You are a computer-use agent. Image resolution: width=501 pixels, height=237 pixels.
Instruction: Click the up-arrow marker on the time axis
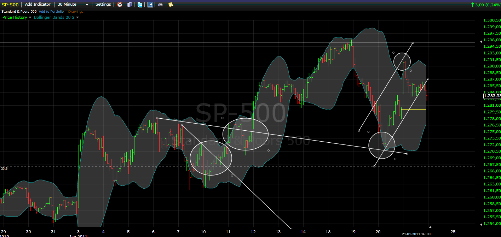click(430, 227)
